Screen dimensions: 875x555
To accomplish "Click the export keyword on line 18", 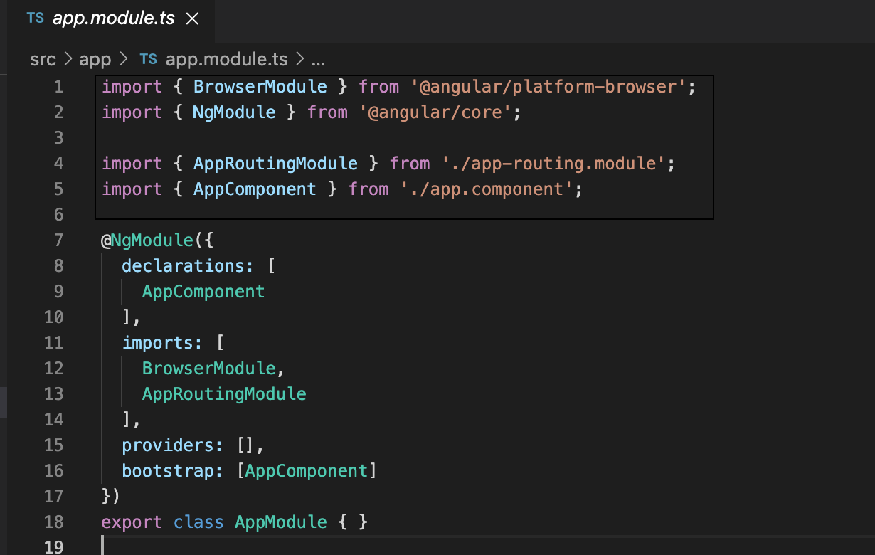I will point(132,522).
